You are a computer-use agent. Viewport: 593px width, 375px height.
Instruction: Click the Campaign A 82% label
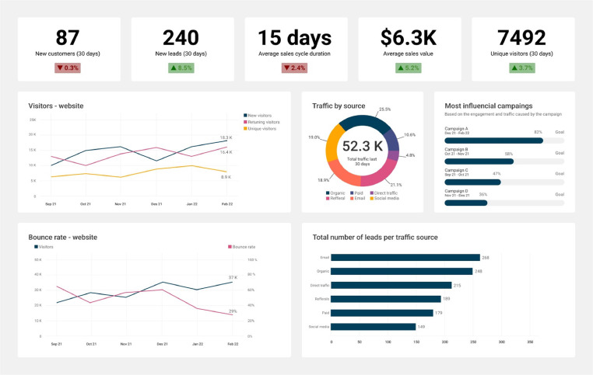(x=538, y=132)
